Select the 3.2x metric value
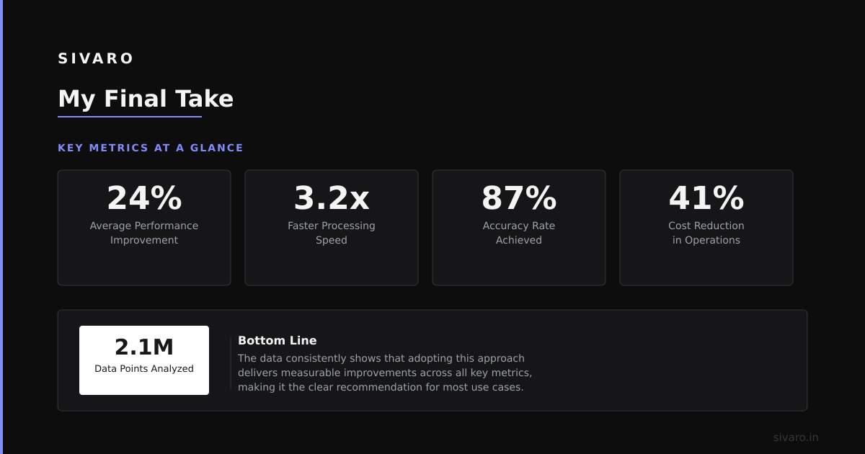This screenshot has height=454, width=865. click(332, 198)
